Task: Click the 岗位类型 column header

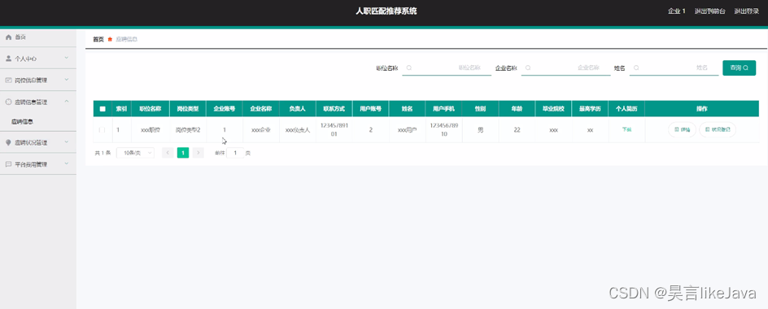Action: click(188, 109)
